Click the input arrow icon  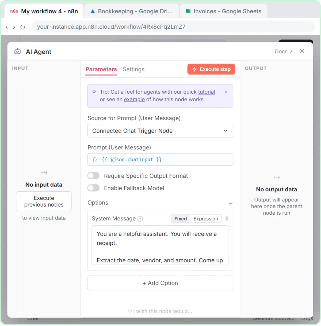pos(44,173)
